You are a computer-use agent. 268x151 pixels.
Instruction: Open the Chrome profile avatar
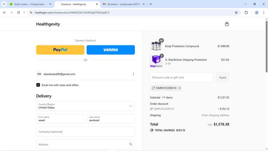point(257,13)
